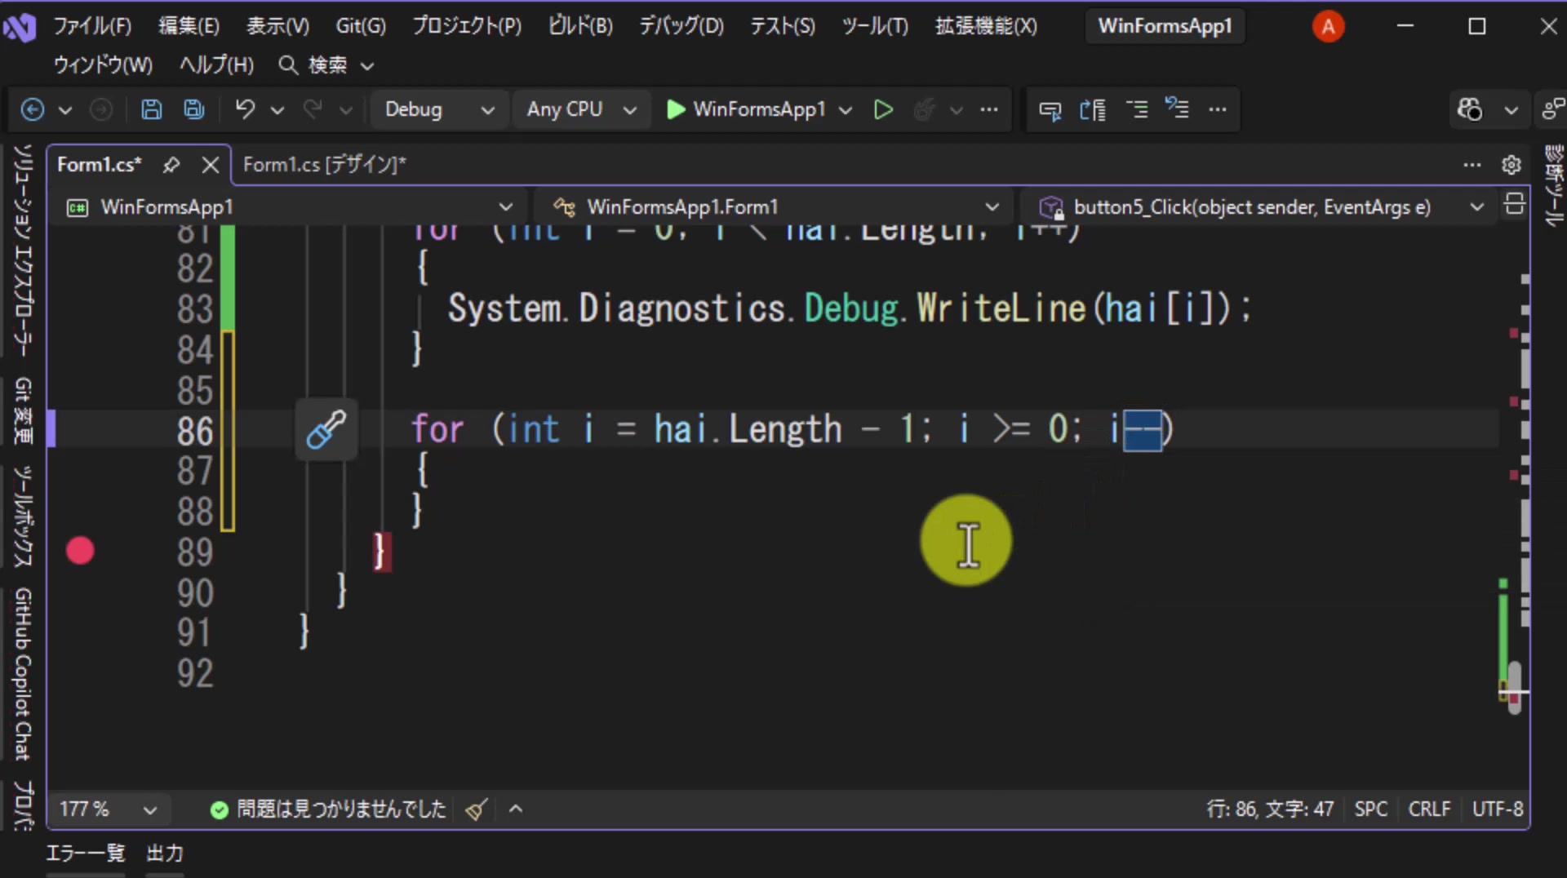This screenshot has width=1567, height=878.
Task: Open the ツール(T) menu
Action: point(875,26)
